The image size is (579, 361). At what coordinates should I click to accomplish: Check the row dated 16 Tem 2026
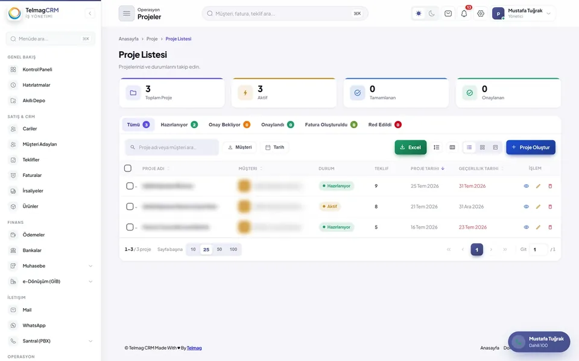coord(130,227)
